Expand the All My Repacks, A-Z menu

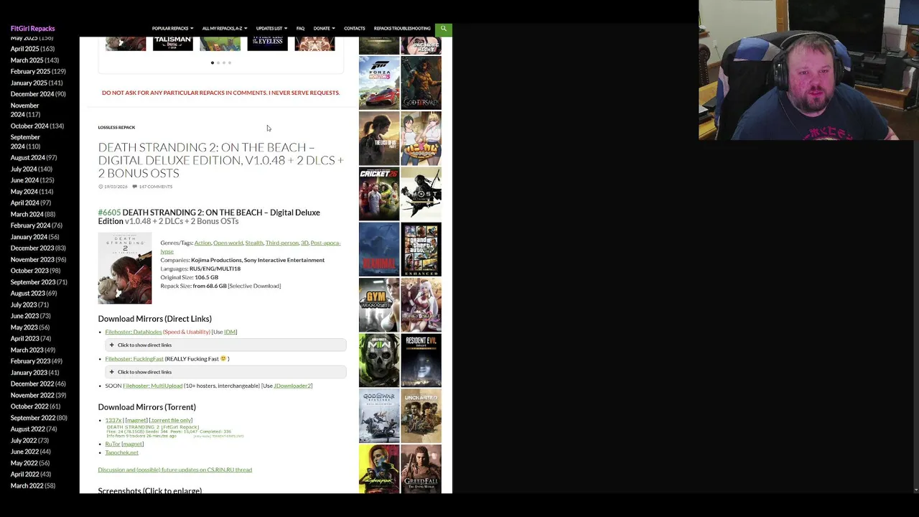[225, 29]
